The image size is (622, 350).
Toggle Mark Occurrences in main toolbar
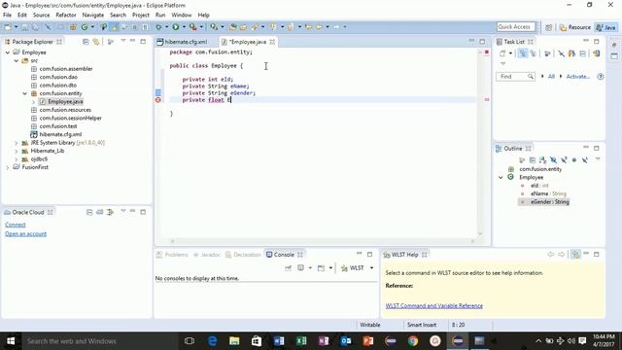pyautogui.click(x=115, y=27)
